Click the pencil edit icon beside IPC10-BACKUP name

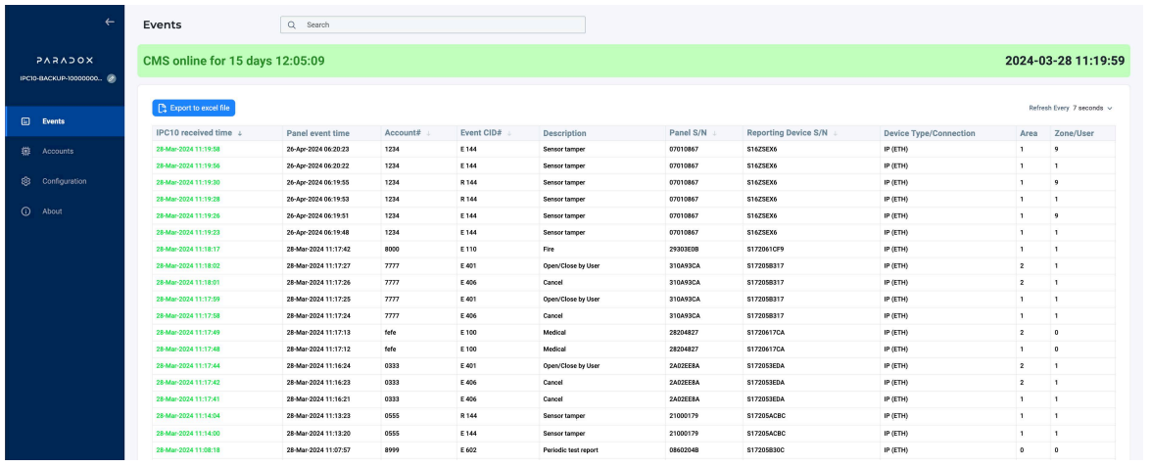[112, 78]
